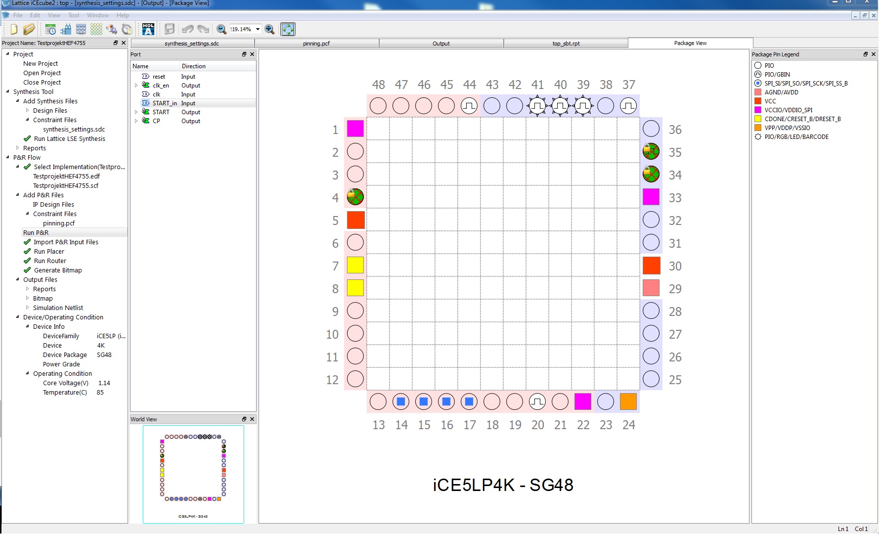Click New Project in project tree

tap(41, 63)
